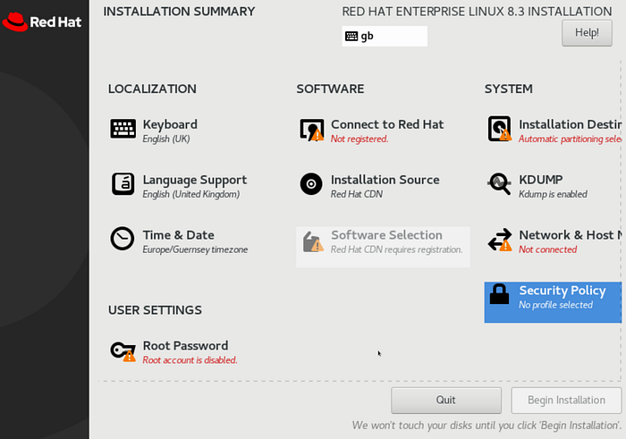
Task: Click 'Root account is disabled.' text
Action: click(190, 360)
